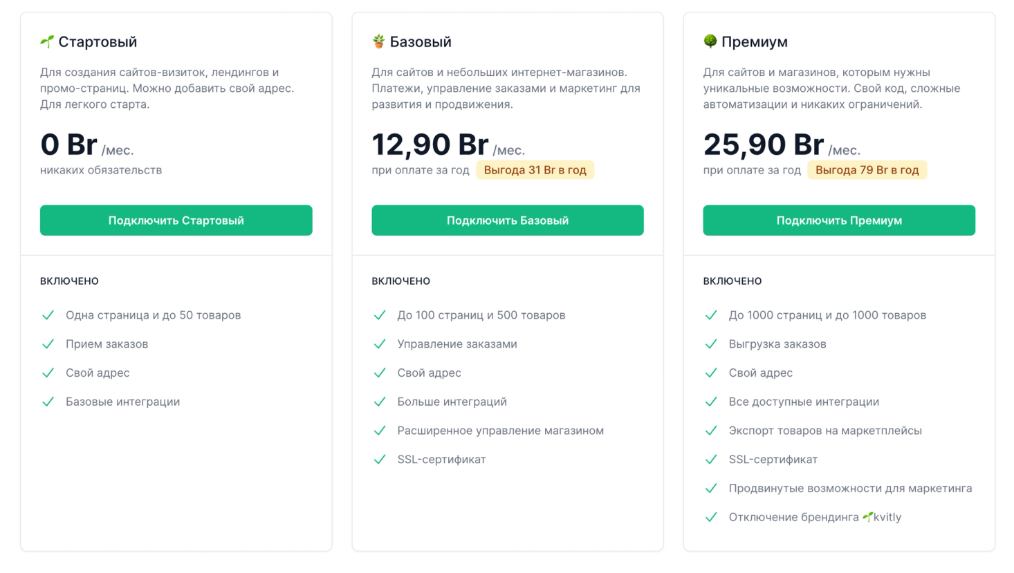Click checkmark beside Базовые интеграции
The width and height of the screenshot is (1014, 573).
48,402
